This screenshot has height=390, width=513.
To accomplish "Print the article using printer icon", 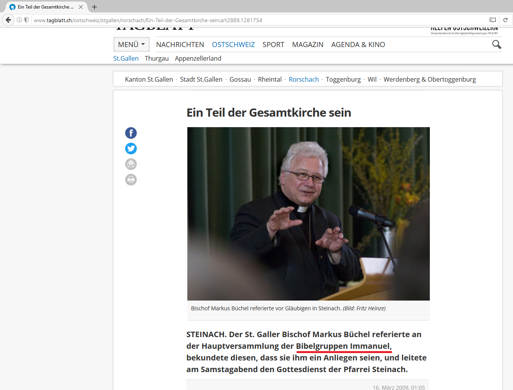I will coord(131,180).
